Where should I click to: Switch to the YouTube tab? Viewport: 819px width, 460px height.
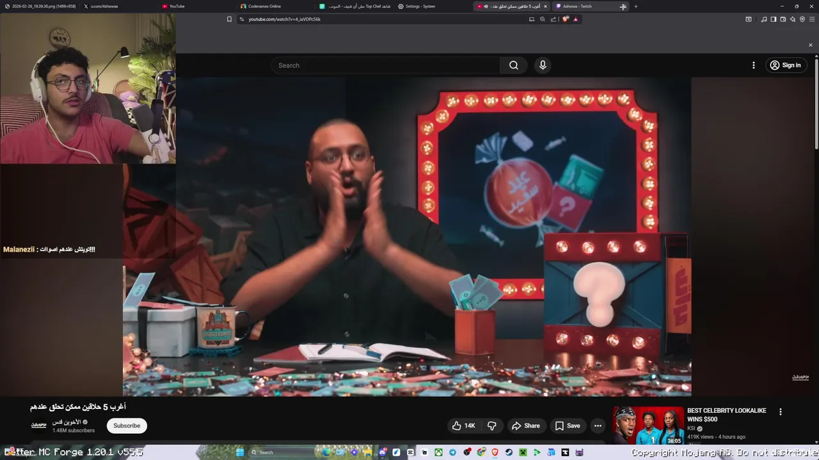pos(196,6)
